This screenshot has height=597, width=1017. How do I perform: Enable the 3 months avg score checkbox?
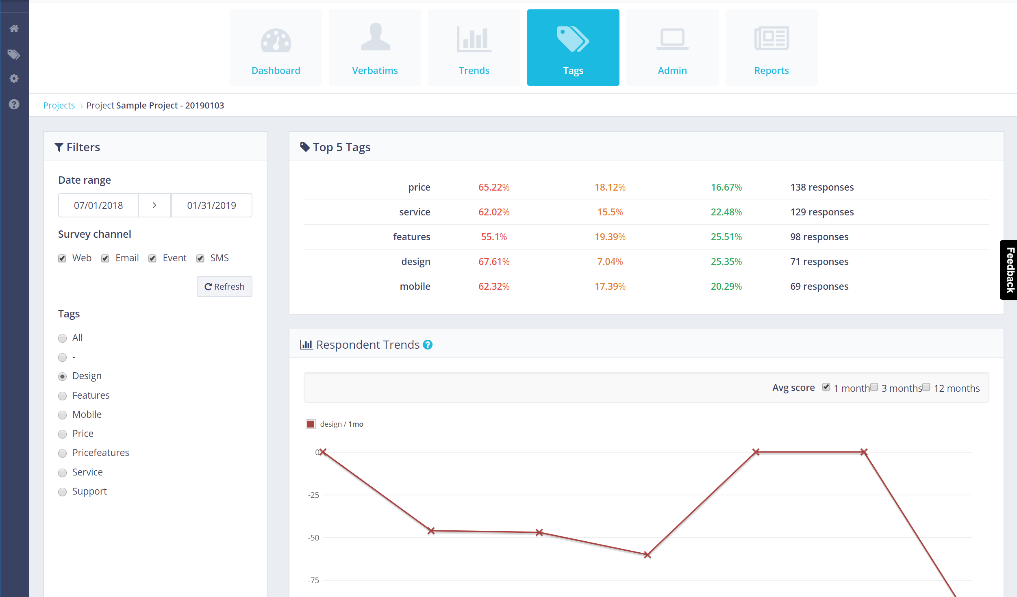coord(874,387)
